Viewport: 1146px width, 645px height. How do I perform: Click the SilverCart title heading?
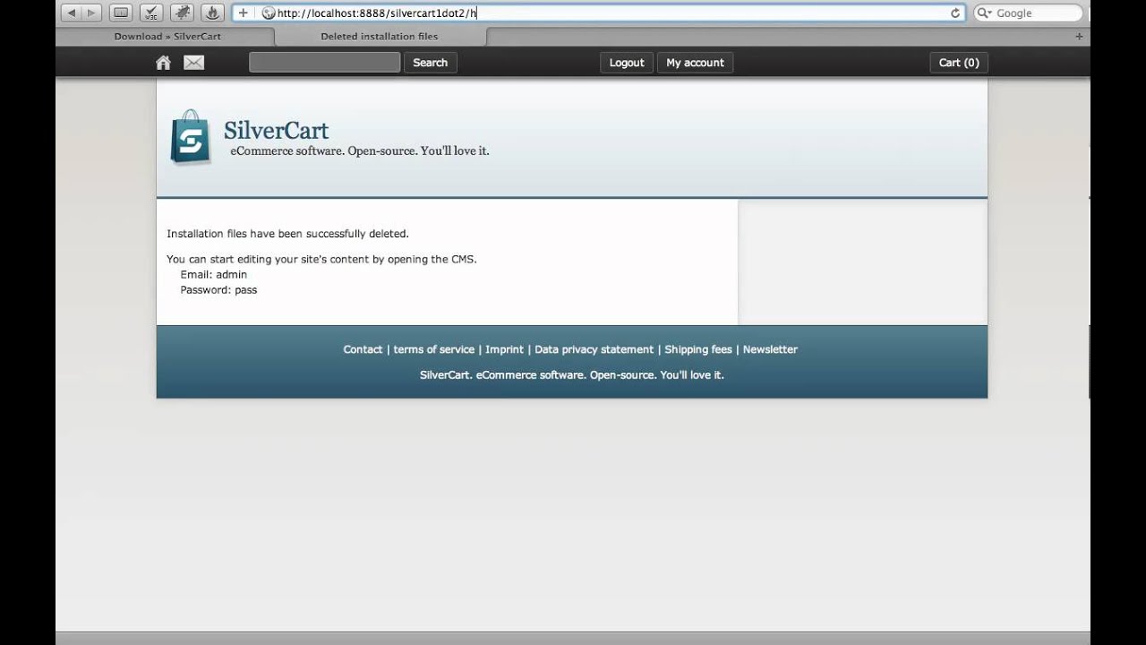(x=276, y=131)
